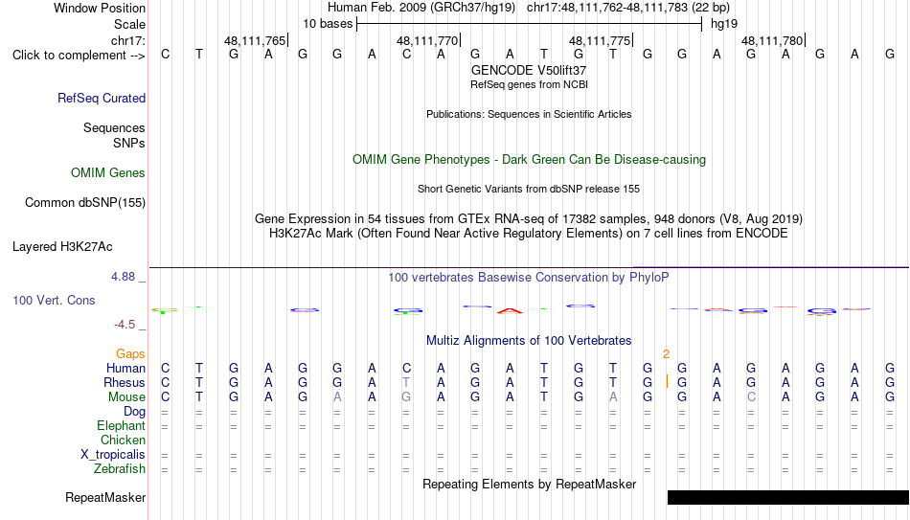Click the hg19 label beside the scale bar

[724, 24]
